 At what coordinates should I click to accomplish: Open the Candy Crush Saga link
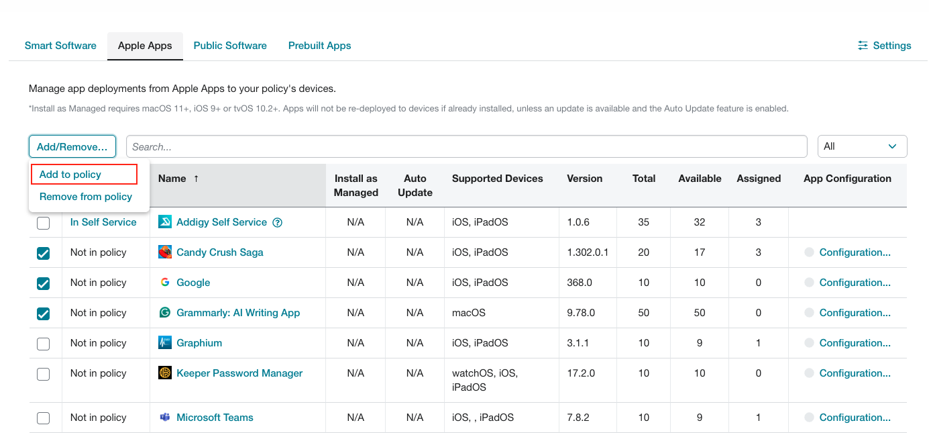(219, 252)
